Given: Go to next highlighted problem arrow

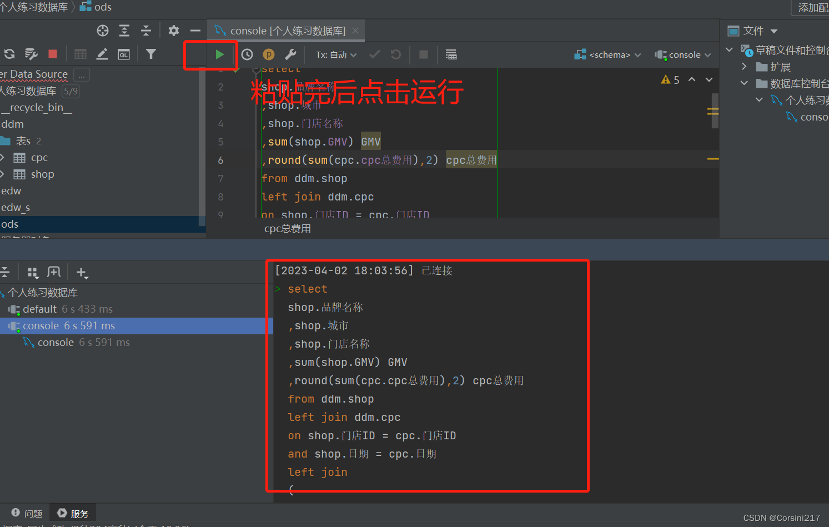Looking at the screenshot, I should tap(709, 79).
